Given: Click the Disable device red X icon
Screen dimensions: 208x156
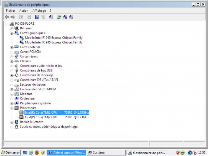Looking at the screenshot, I should click(x=65, y=17).
